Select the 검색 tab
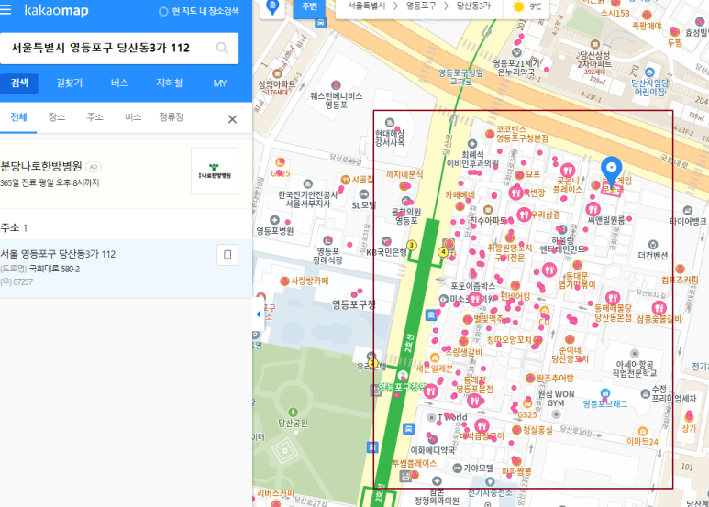The image size is (709, 507). (x=19, y=83)
